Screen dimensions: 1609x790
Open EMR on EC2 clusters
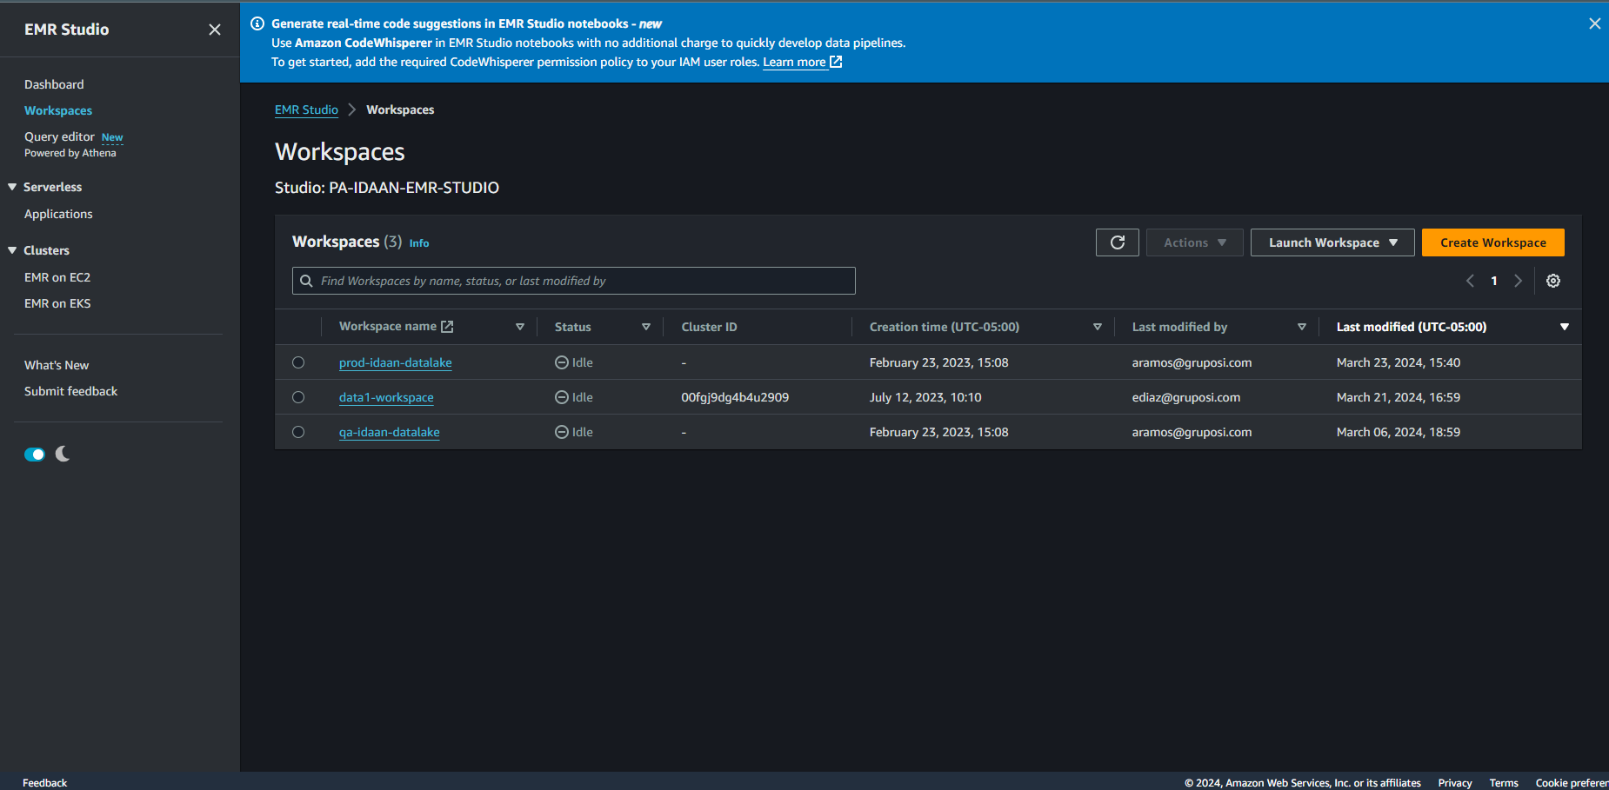click(x=57, y=277)
